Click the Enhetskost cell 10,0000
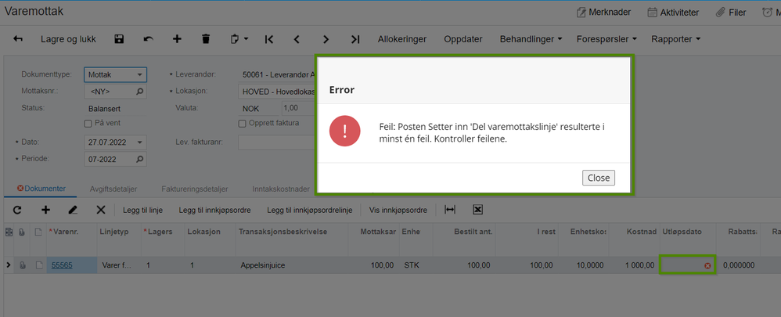Image resolution: width=781 pixels, height=317 pixels. [583, 265]
